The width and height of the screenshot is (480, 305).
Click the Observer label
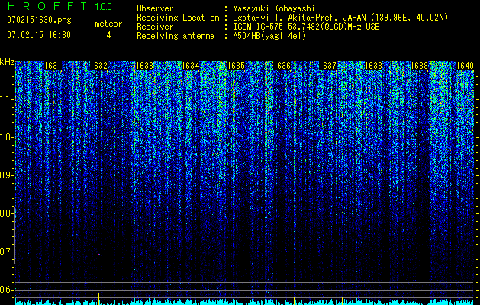155,8
